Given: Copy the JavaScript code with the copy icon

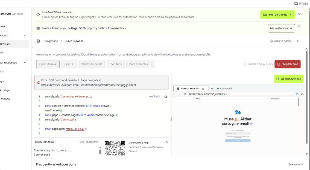Looking at the screenshot, I should pos(165,96).
